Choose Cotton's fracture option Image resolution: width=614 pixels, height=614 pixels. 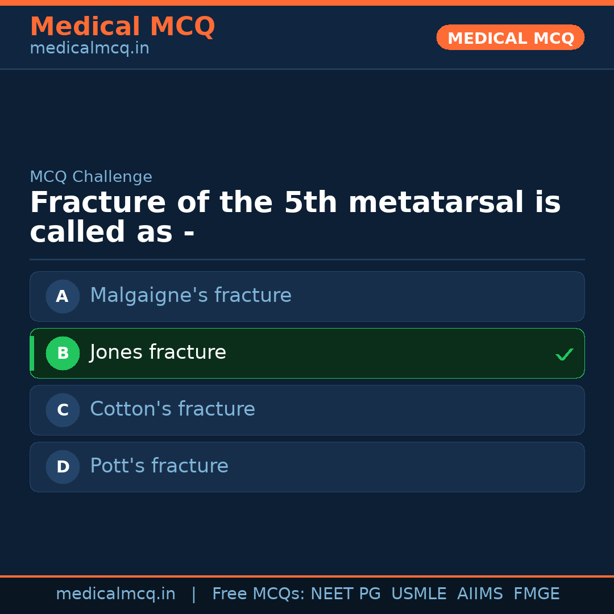pos(307,410)
